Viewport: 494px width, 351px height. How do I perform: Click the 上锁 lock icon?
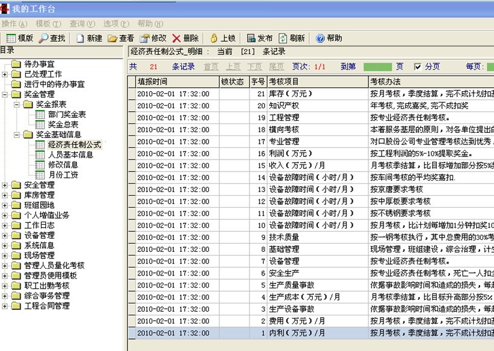pos(214,38)
